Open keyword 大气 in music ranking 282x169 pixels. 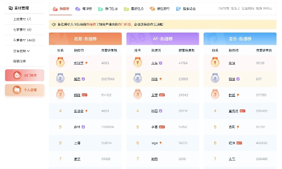point(232,159)
